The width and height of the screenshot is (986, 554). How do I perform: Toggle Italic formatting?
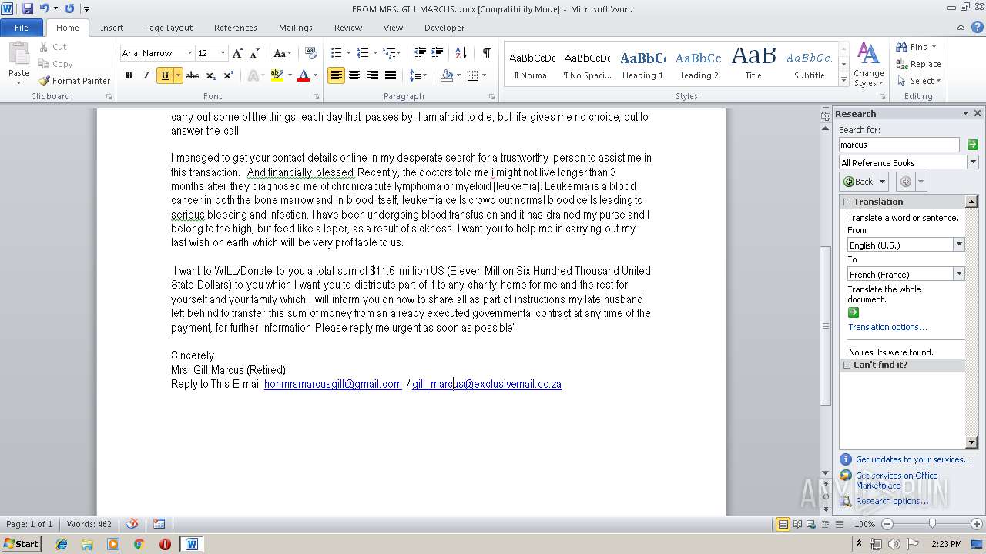(x=146, y=75)
